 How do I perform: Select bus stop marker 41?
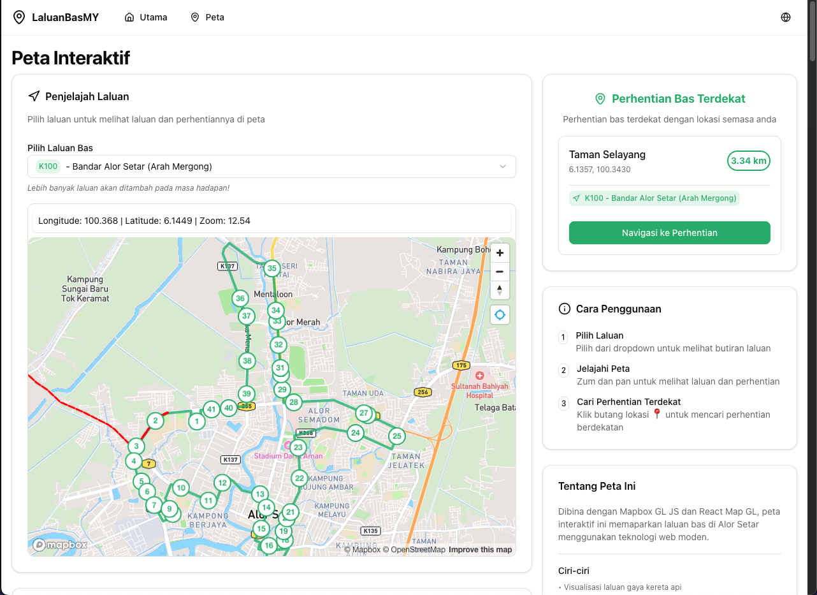coord(212,409)
